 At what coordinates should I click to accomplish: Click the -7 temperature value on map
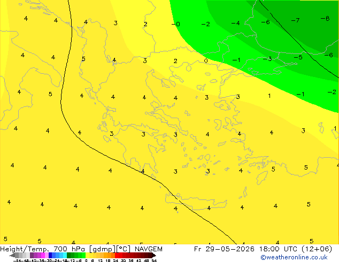coord(295,20)
